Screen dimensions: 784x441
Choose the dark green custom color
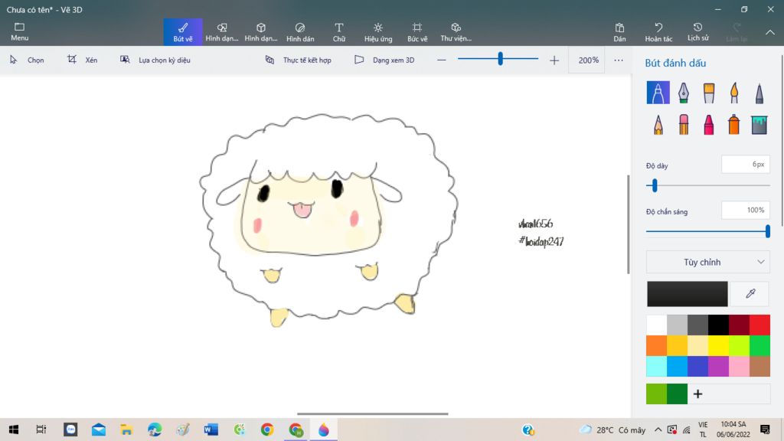[677, 394]
